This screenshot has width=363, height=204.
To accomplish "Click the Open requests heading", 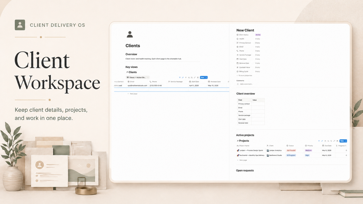I will pos(245,170).
